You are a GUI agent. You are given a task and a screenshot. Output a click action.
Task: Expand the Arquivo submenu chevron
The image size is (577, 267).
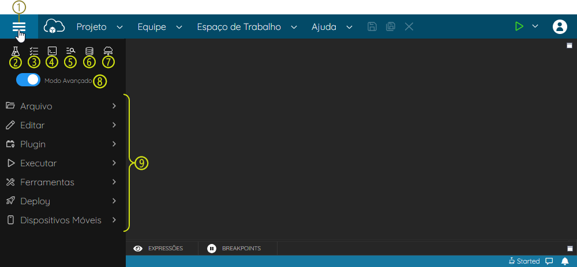pyautogui.click(x=114, y=106)
